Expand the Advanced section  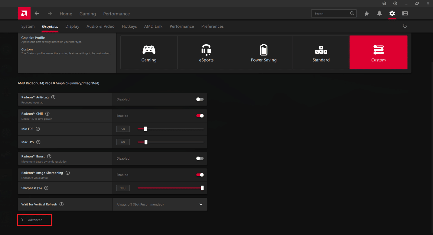click(34, 220)
